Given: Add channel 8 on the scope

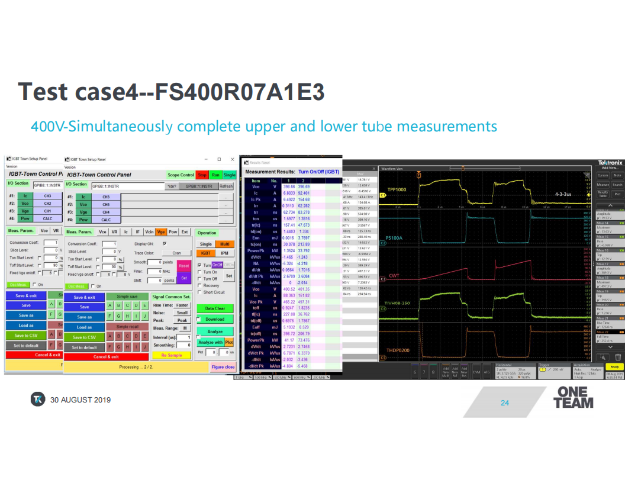Looking at the screenshot, I should [433, 371].
